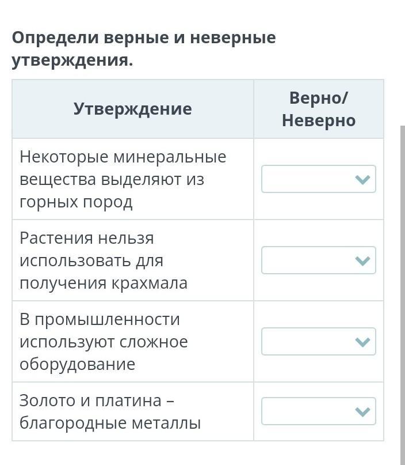Expand answer dropdown for "Золото и платина" statement
This screenshot has width=405, height=465.
click(x=318, y=411)
